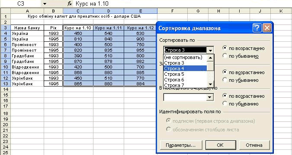
Task: Choose Строка 3 in the dropdown list
Action: [185, 63]
